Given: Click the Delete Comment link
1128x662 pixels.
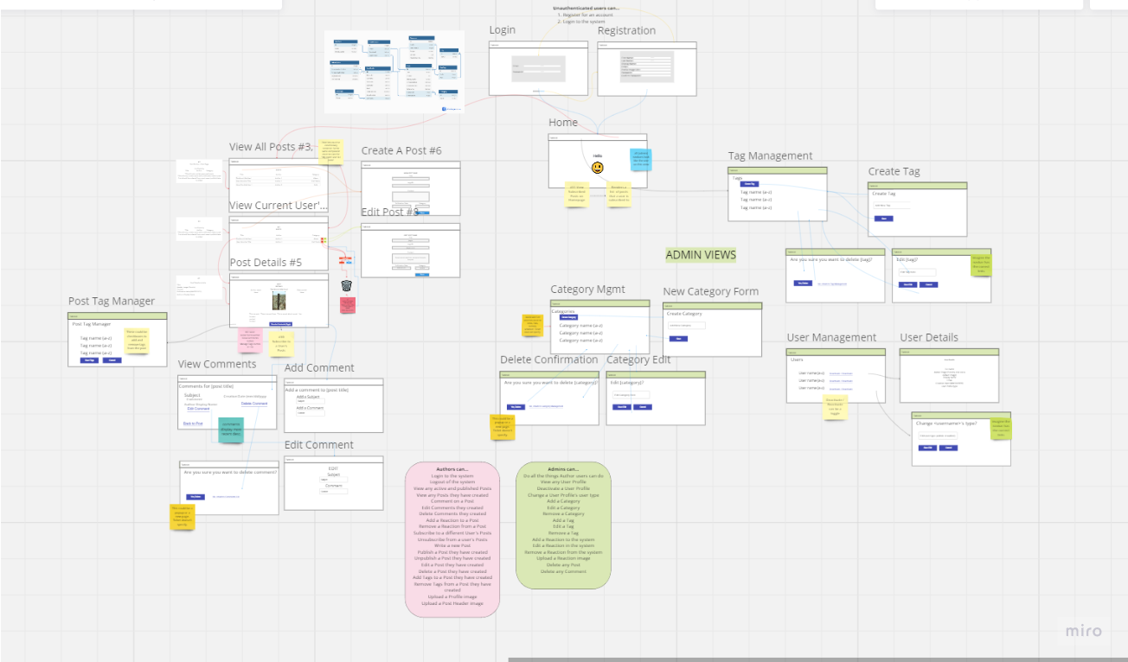Looking at the screenshot, I should click(x=253, y=404).
